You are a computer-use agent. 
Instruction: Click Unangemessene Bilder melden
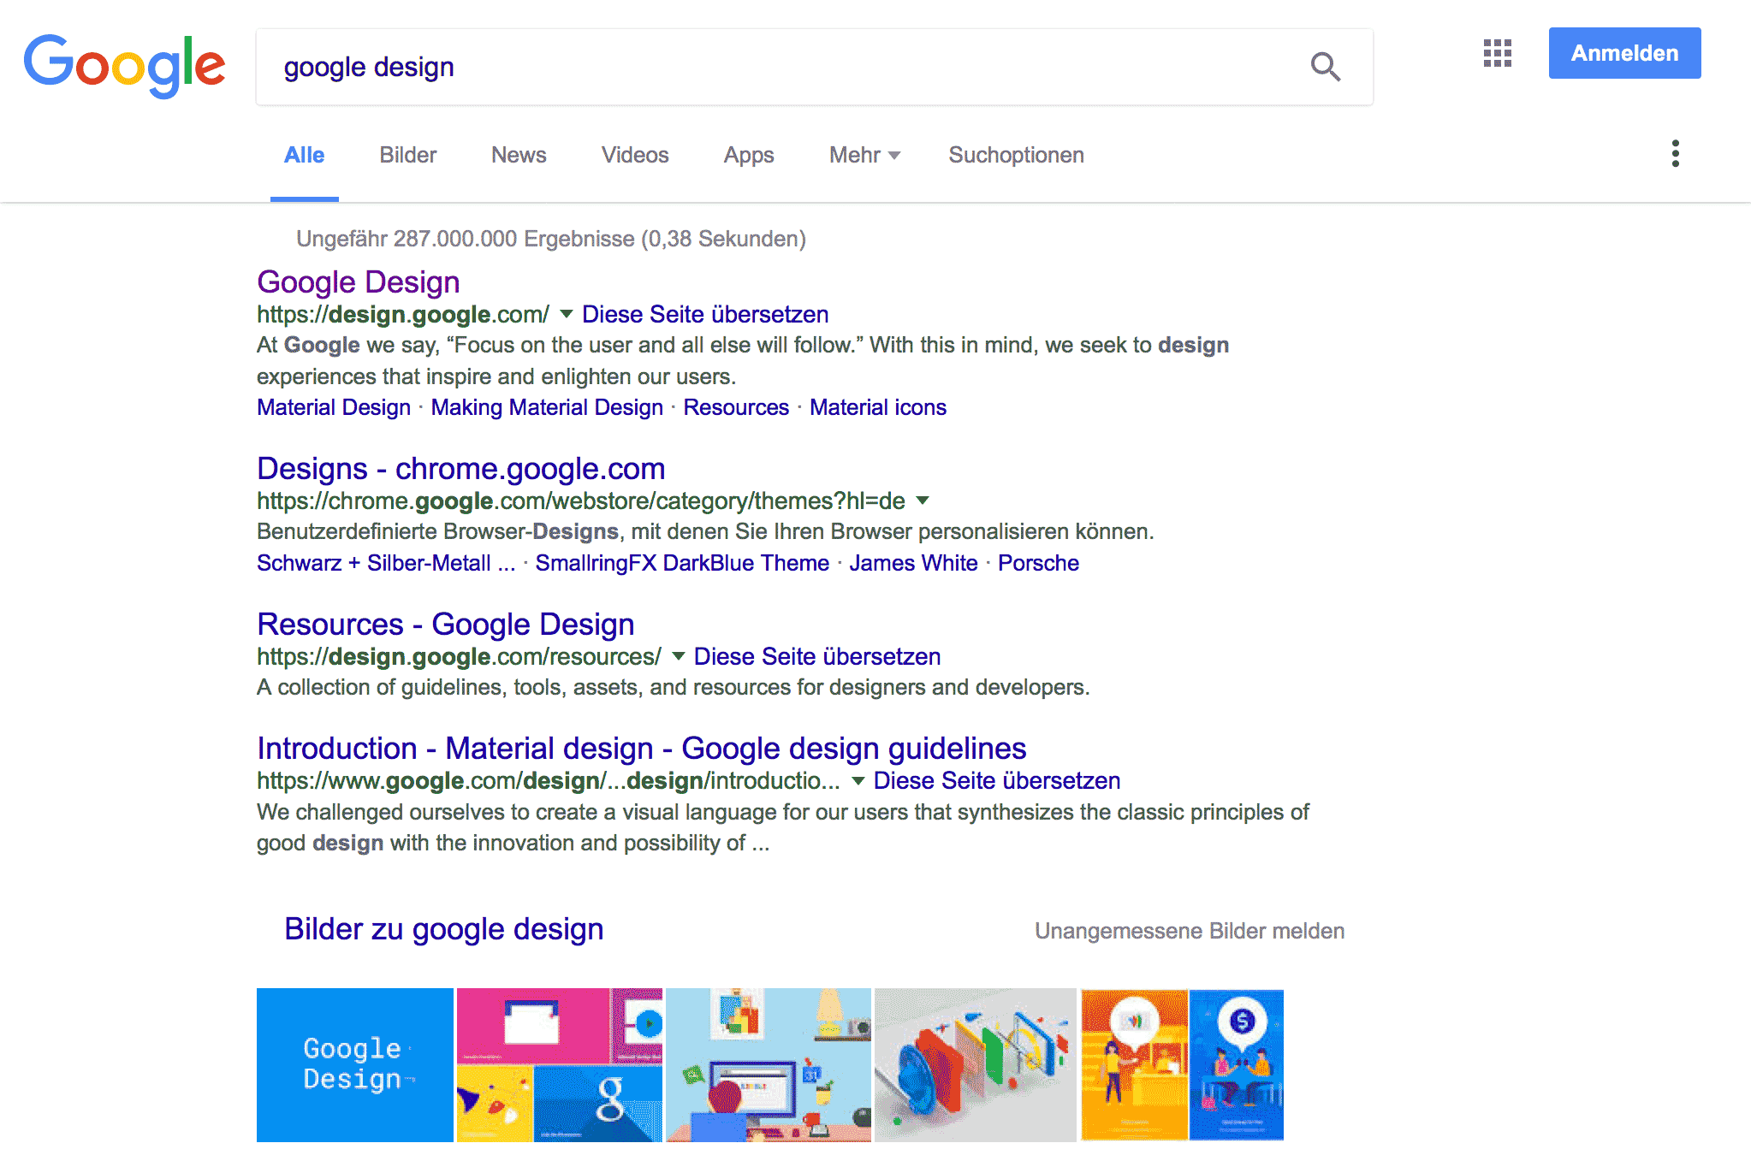[1190, 931]
